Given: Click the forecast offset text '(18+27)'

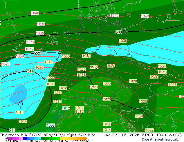Looking at the screenshot, I should click(174, 135).
